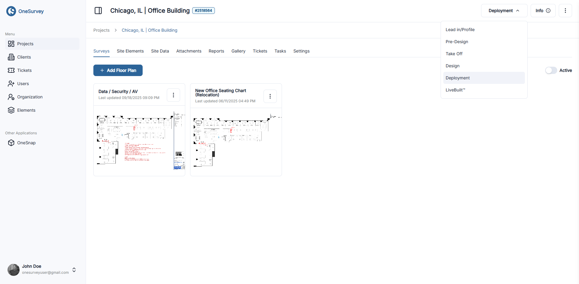Open the three-dot menu in the top right
The width and height of the screenshot is (579, 284).
tap(565, 11)
